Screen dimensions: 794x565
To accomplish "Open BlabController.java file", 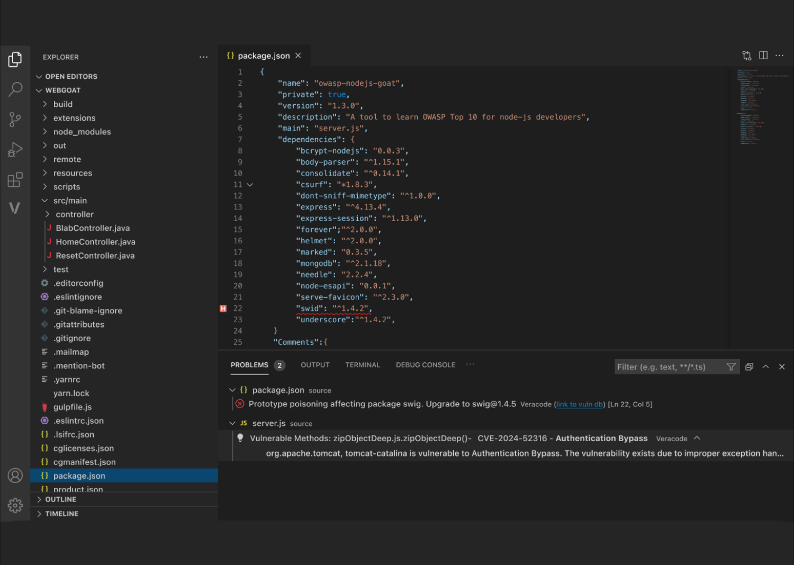I will 93,228.
